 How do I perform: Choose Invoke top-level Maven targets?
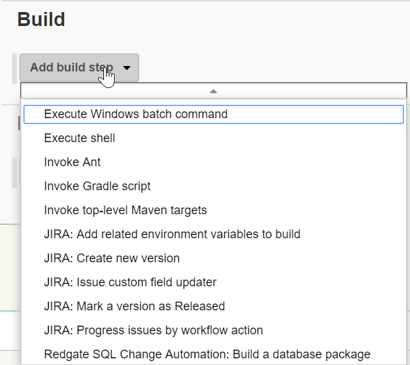click(125, 210)
